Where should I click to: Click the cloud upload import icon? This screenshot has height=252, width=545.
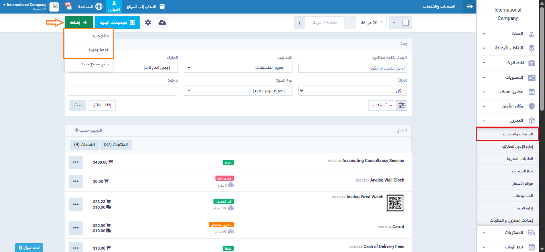click(x=162, y=23)
